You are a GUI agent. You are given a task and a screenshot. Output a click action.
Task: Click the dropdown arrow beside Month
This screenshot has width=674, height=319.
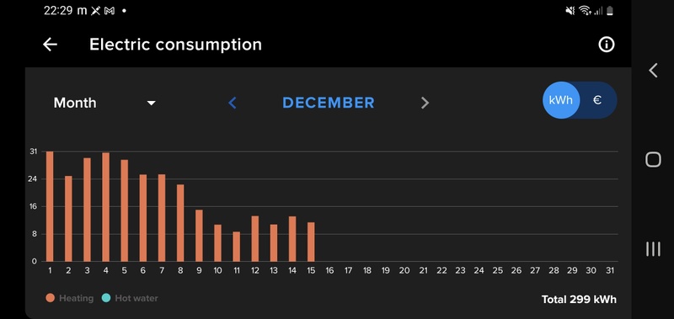click(x=151, y=103)
